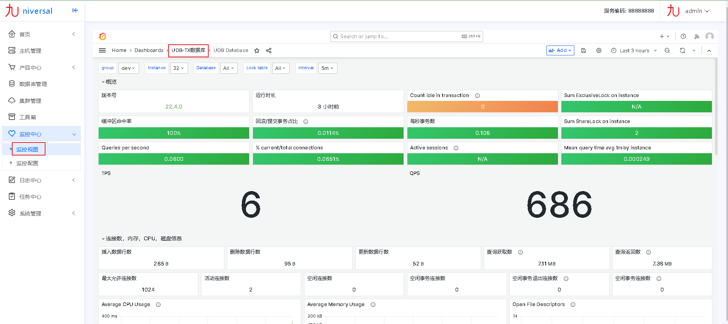This screenshot has width=728, height=324.
Task: Open 监控配置 in the sidebar
Action: coord(27,163)
